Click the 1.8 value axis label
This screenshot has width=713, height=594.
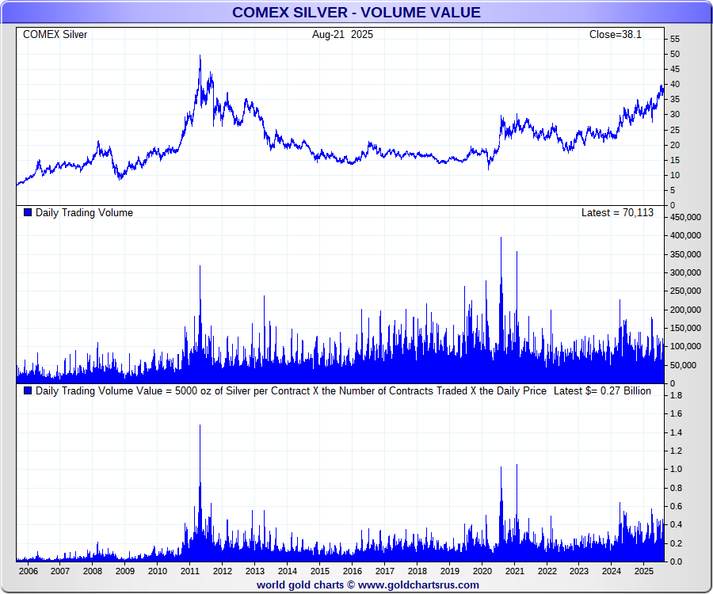point(677,395)
